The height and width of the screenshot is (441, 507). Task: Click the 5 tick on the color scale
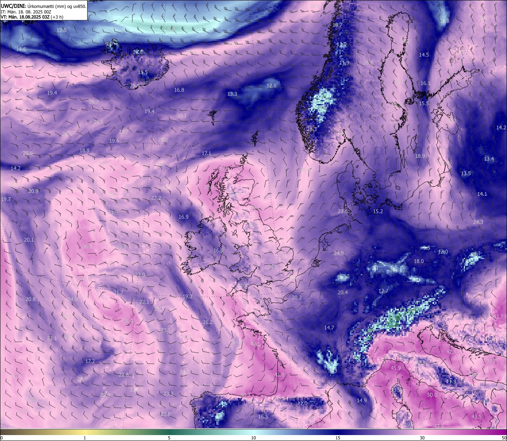pyautogui.click(x=169, y=438)
